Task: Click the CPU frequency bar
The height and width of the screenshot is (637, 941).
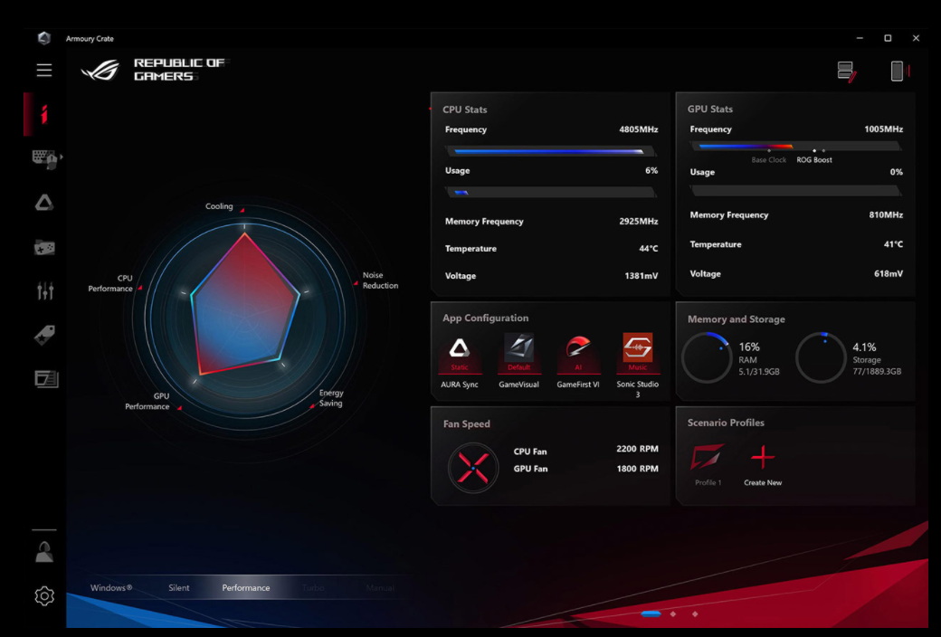Action: tap(550, 151)
